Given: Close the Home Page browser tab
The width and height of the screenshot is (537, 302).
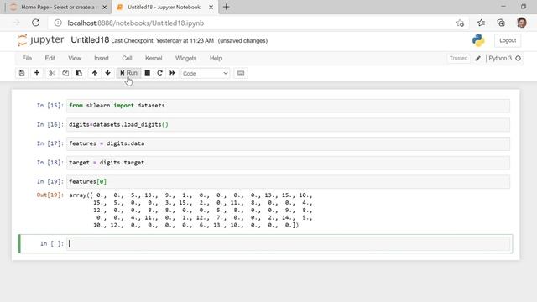Looking at the screenshot, I should [x=104, y=8].
